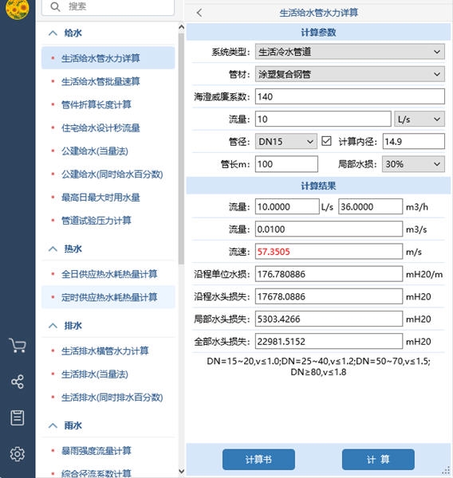Click the velocity limits note DN=15~20

[318, 366]
